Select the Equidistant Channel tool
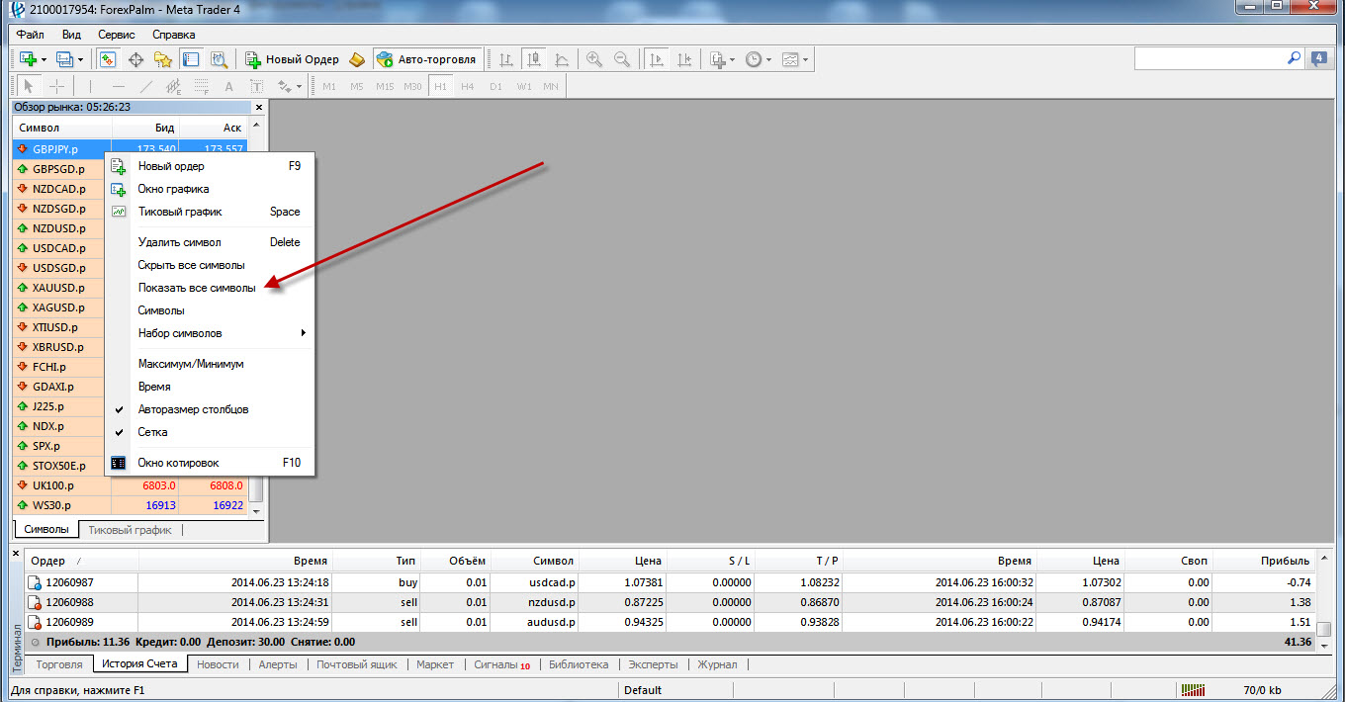Screen dimensions: 1345x702 coord(173,86)
